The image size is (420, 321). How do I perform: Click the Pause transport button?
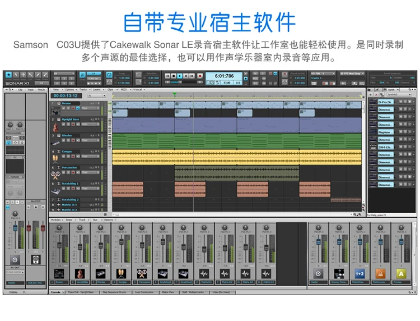tap(185, 76)
